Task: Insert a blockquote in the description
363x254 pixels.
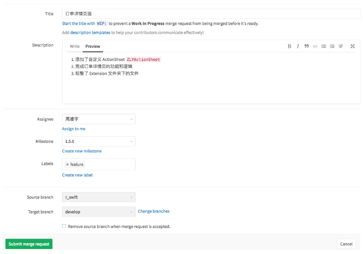Action: tap(306, 46)
